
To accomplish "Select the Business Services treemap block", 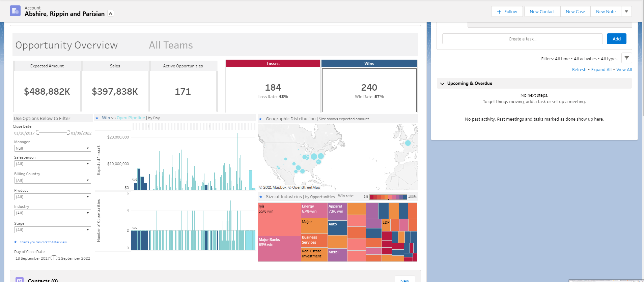I will [314, 241].
